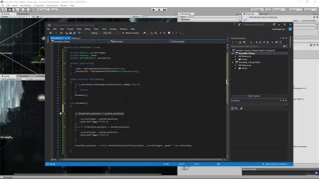Open Visual Studio Analyze menu
319x179 pixels.
point(113,29)
